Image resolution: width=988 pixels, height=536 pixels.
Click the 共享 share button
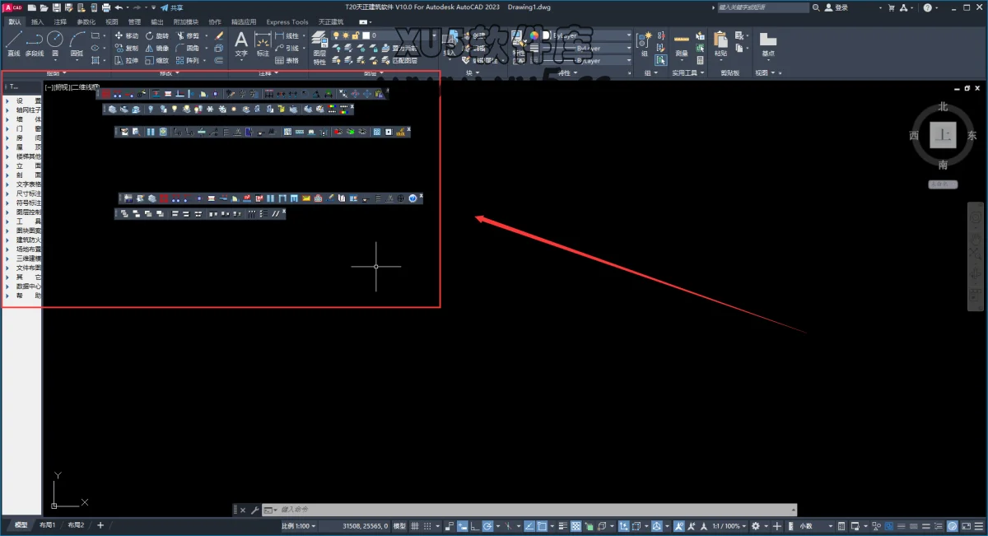pyautogui.click(x=173, y=7)
